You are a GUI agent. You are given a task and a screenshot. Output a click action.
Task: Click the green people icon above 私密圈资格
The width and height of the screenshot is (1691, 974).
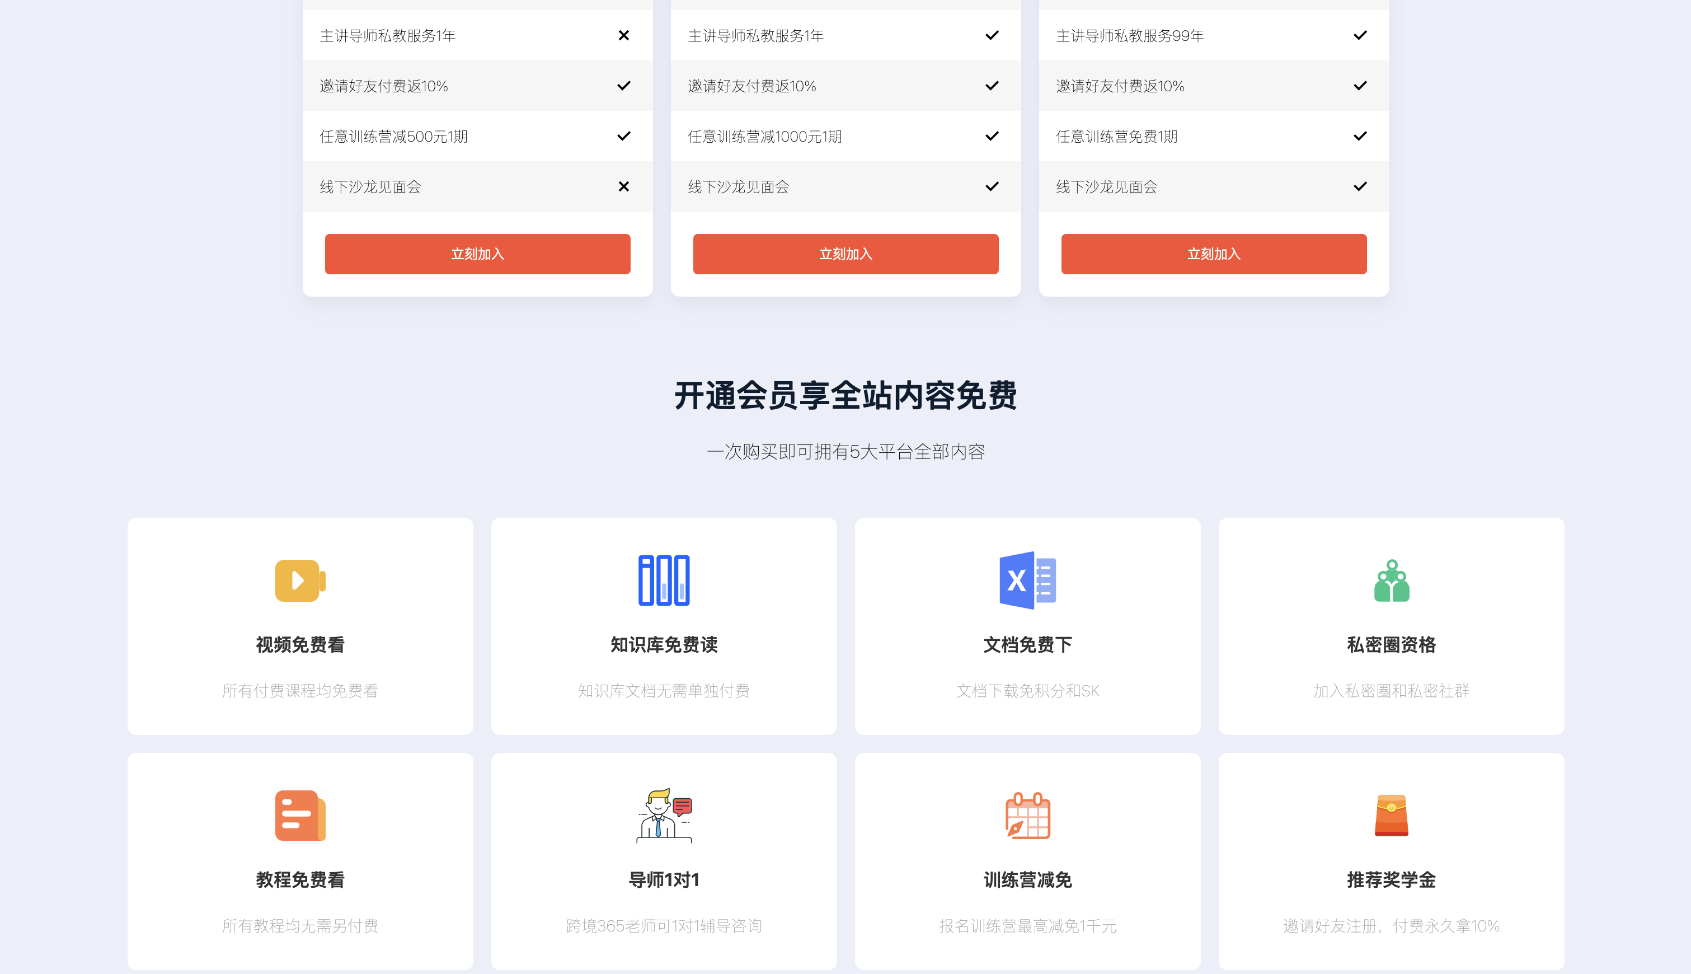[x=1392, y=580]
